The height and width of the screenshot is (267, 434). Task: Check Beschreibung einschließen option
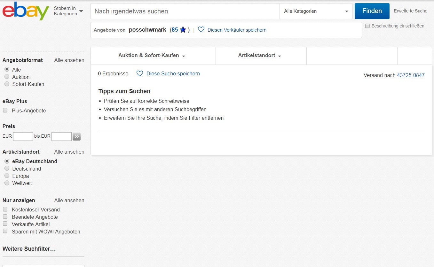click(x=367, y=26)
